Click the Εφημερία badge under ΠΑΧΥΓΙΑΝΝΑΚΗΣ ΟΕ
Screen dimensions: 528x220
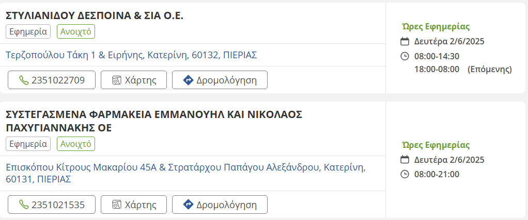[28, 144]
